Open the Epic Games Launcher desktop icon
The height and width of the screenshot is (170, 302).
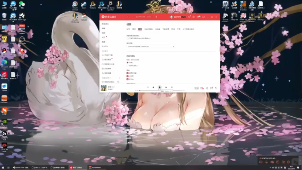110,6
